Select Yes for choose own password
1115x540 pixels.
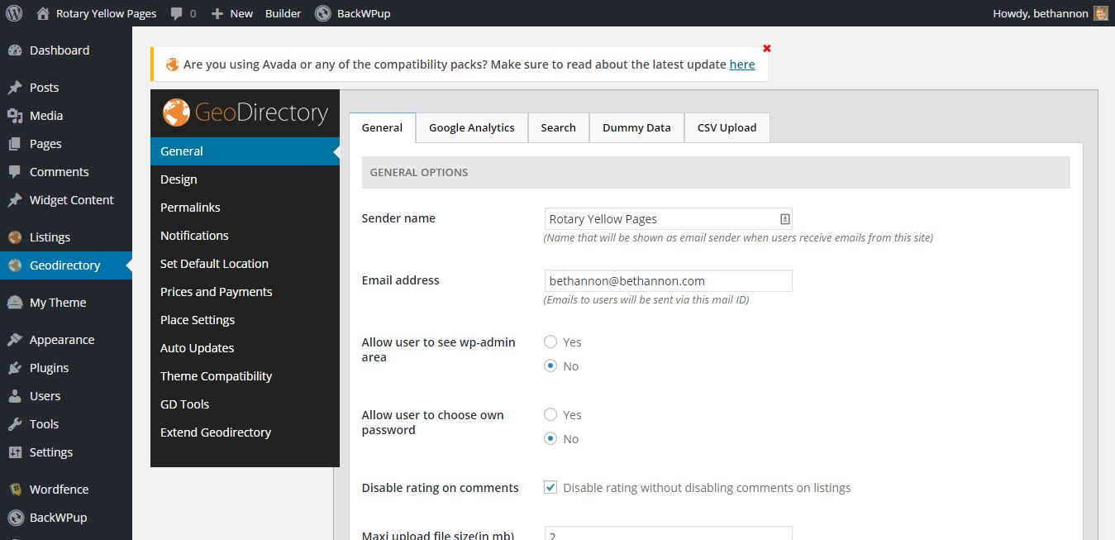tap(550, 415)
